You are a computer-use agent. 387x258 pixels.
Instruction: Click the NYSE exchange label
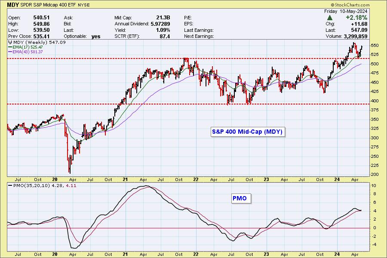(84, 5)
